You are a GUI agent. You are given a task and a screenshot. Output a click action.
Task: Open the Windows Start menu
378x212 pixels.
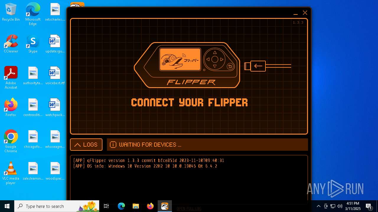7,206
